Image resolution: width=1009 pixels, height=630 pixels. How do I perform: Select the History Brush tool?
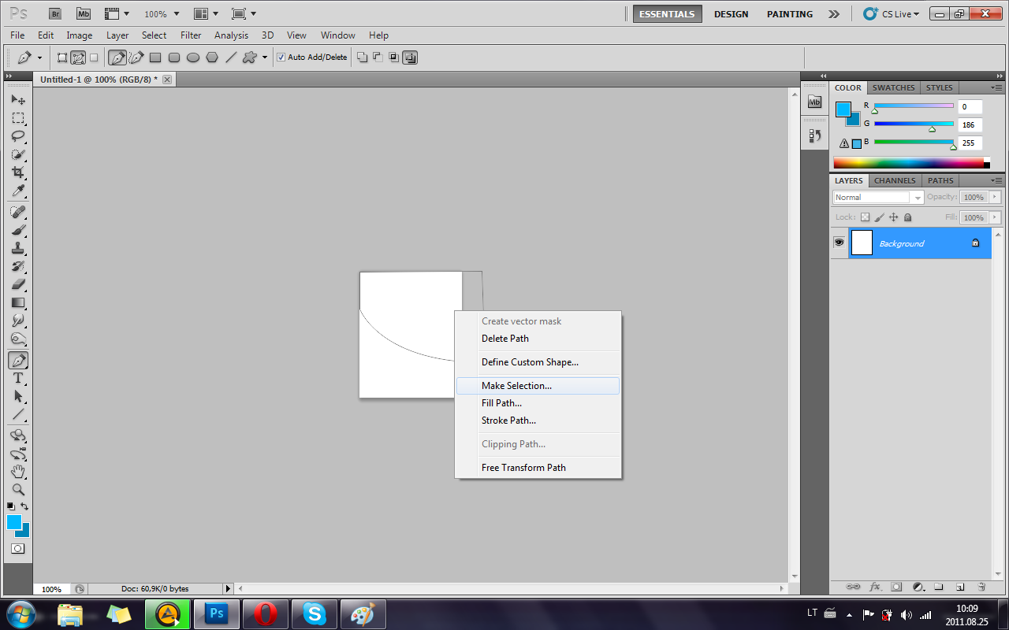tap(18, 266)
